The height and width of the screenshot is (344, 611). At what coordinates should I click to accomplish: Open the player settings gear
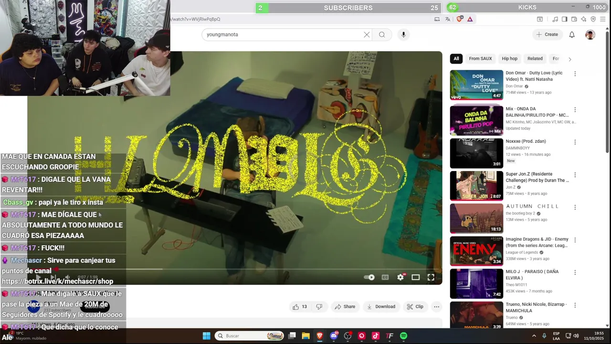(x=400, y=277)
